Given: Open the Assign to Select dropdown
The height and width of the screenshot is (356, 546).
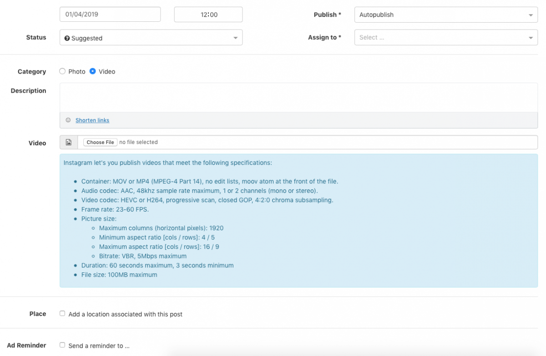Looking at the screenshot, I should point(446,38).
